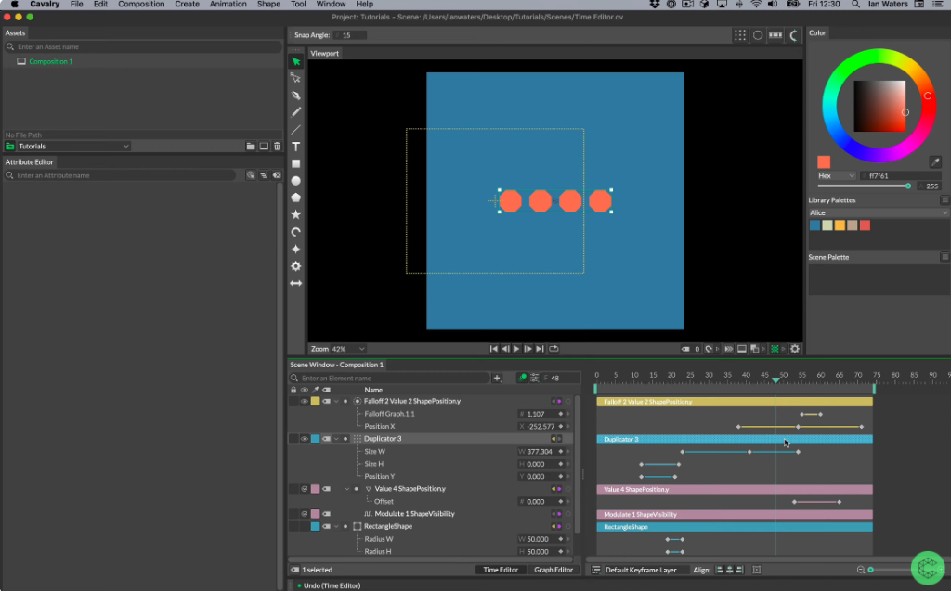Select the Rectangle shape tool

click(x=296, y=163)
